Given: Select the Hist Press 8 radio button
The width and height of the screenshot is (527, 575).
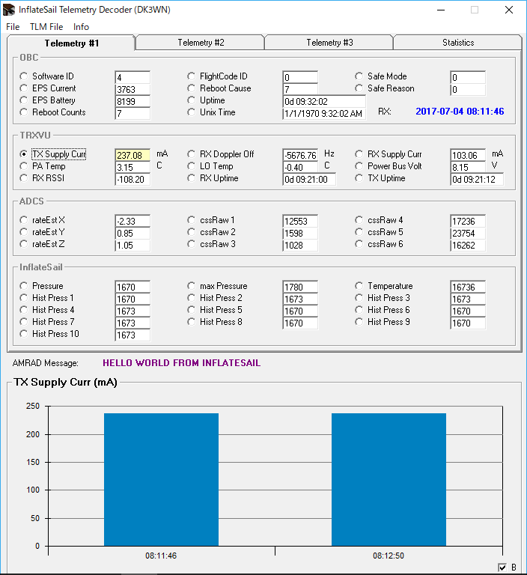Looking at the screenshot, I should (191, 322).
